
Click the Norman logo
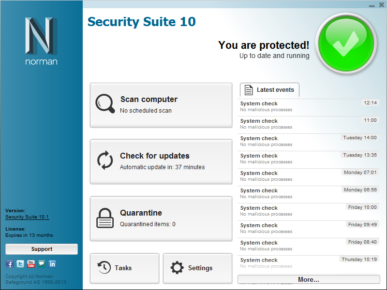pyautogui.click(x=41, y=41)
